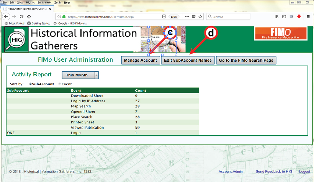Expand the This Month dropdown arrow
Image resolution: width=314 pixels, height=182 pixels.
[x=97, y=75]
